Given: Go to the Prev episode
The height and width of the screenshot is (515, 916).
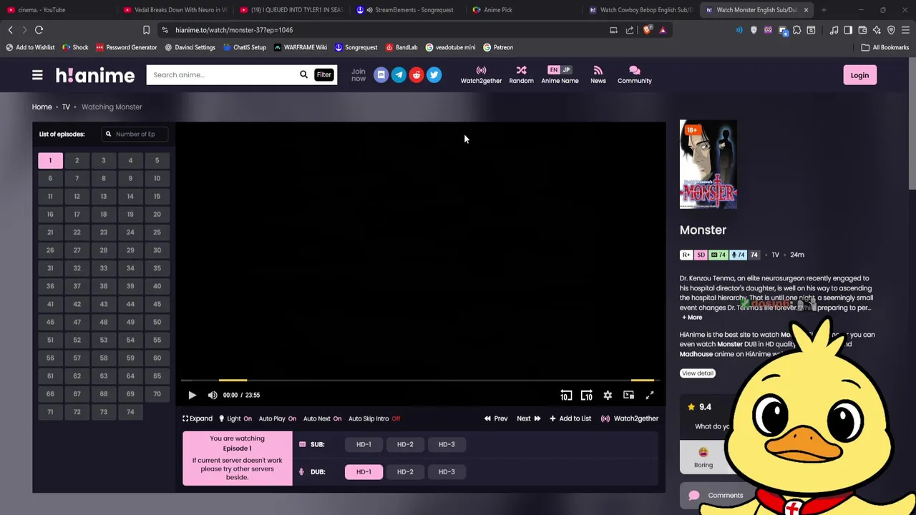Looking at the screenshot, I should pos(496,418).
